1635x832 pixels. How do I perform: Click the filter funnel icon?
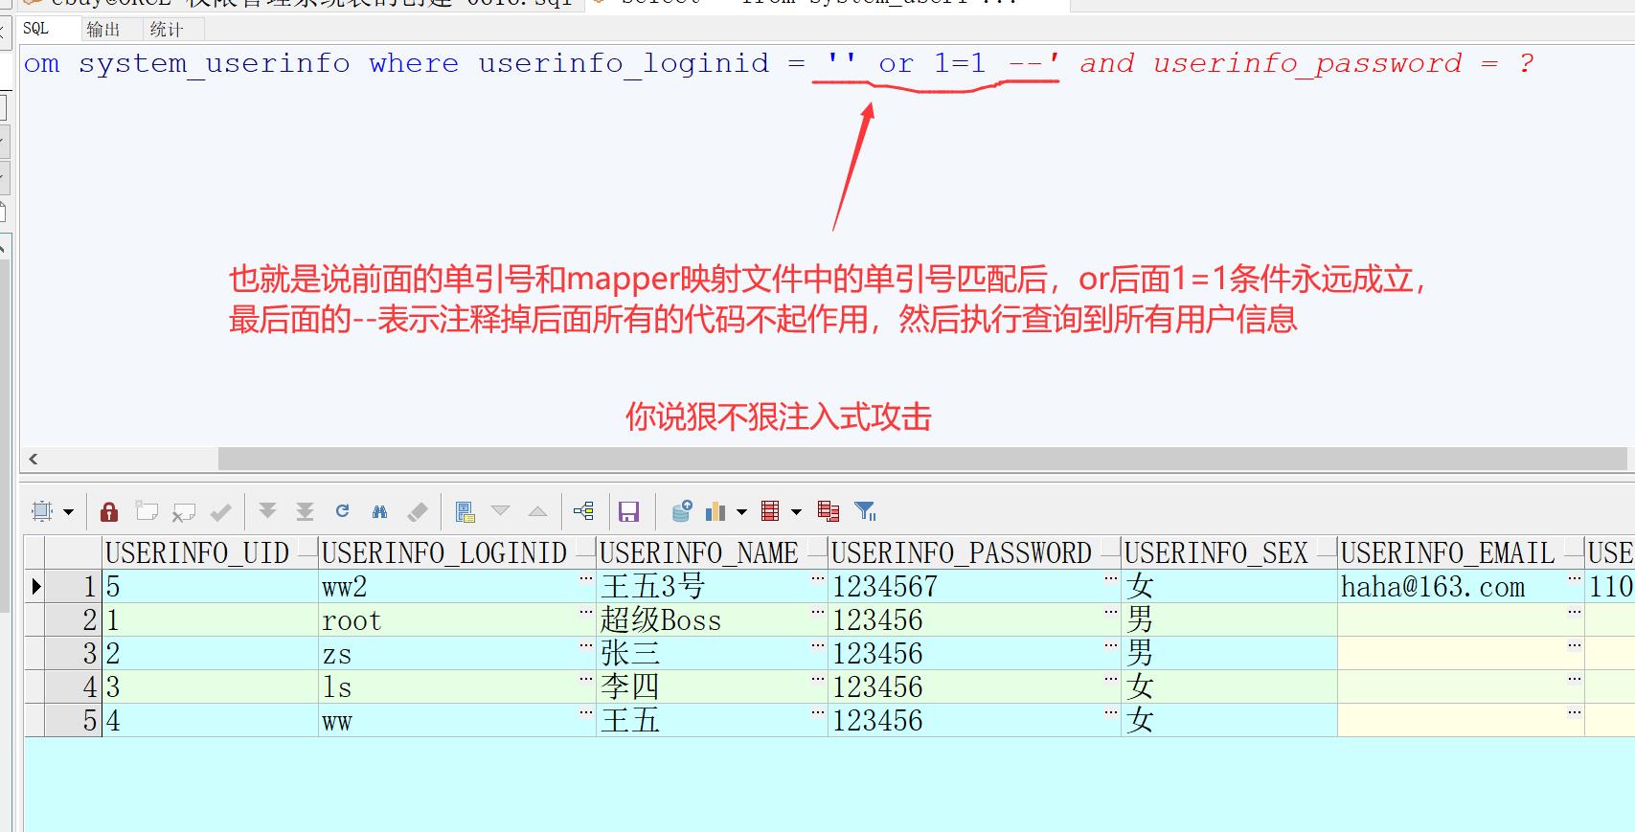pos(866,511)
